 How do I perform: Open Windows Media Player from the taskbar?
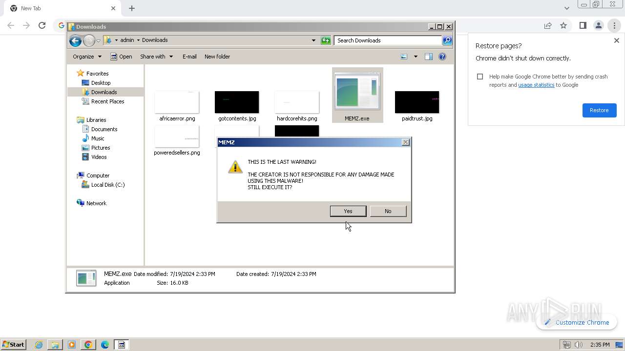tap(72, 345)
